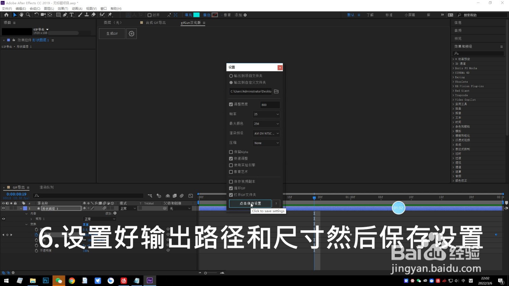Select the Selection arrow tool
Viewport: 509px width, 286px height.
pos(15,15)
